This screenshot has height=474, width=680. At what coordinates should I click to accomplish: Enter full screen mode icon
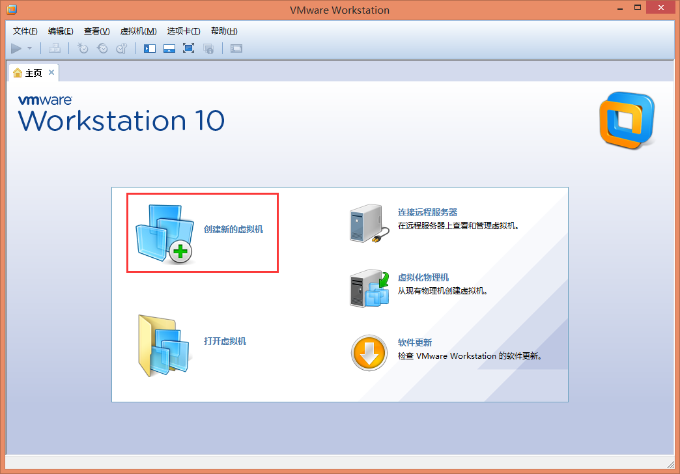click(189, 49)
